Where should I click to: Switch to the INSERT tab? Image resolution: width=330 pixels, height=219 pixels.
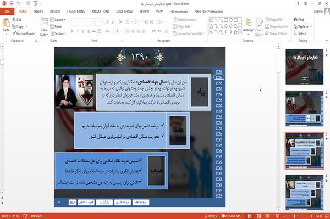[x=38, y=12]
